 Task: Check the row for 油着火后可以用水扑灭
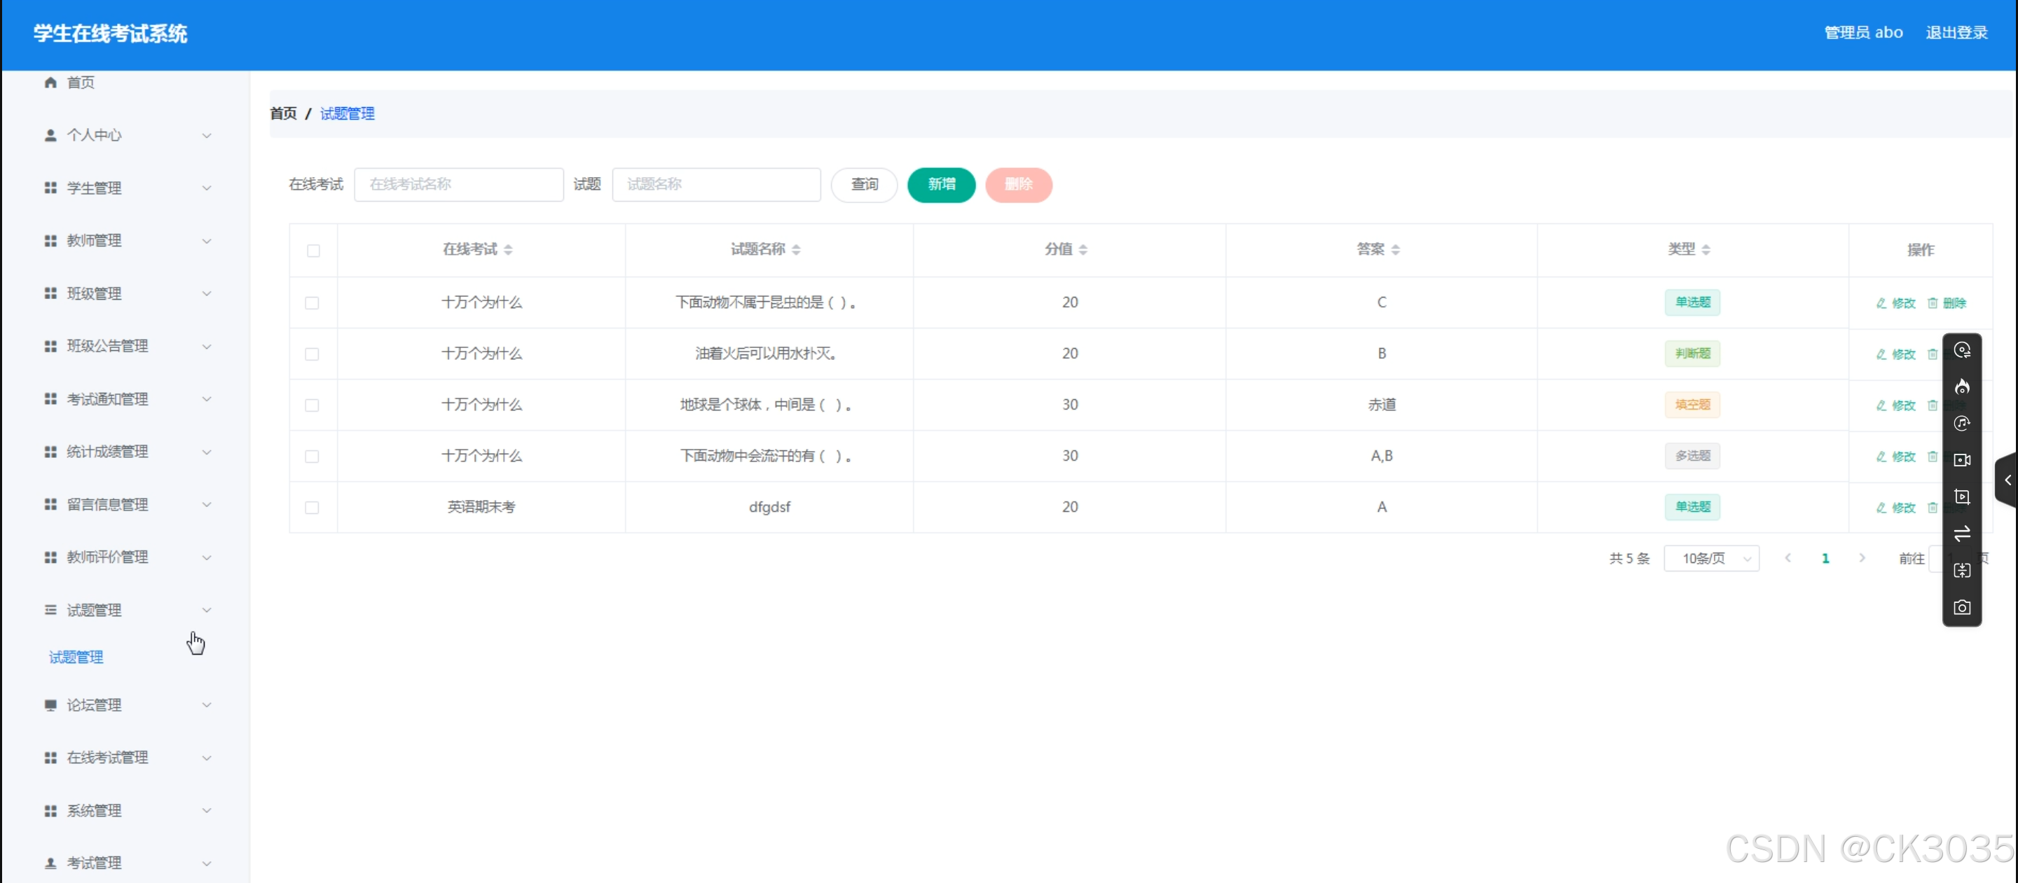point(312,354)
